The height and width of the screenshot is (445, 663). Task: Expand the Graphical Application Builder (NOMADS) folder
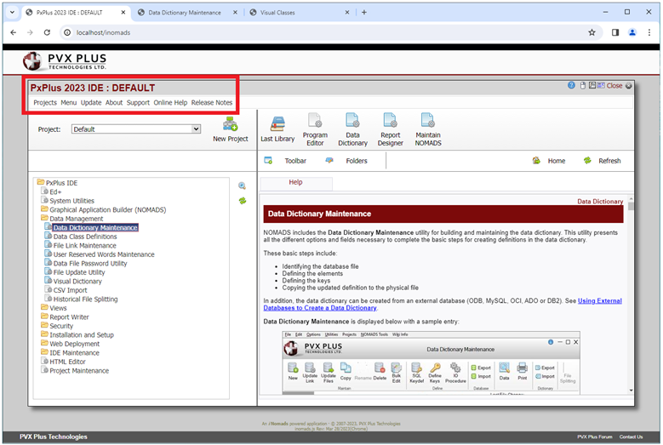pyautogui.click(x=44, y=209)
